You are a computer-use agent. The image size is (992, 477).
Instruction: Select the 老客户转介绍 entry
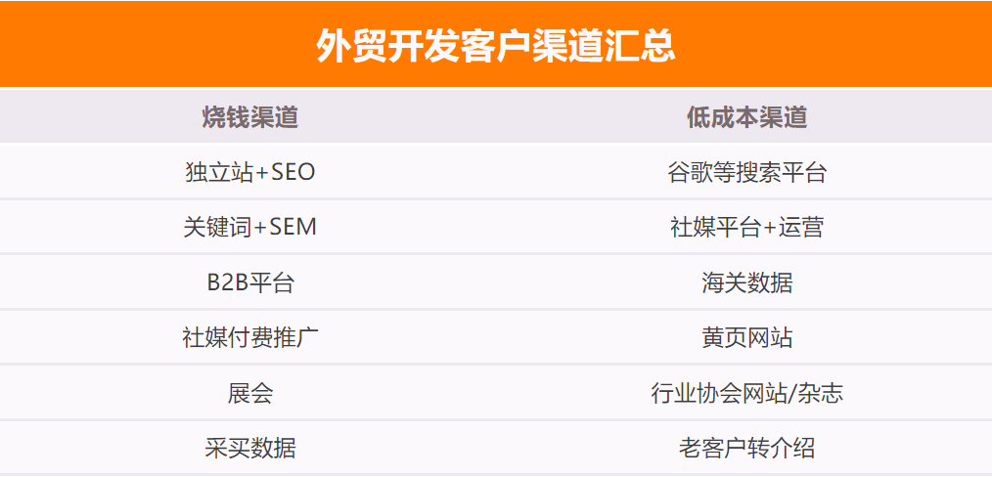click(x=746, y=449)
